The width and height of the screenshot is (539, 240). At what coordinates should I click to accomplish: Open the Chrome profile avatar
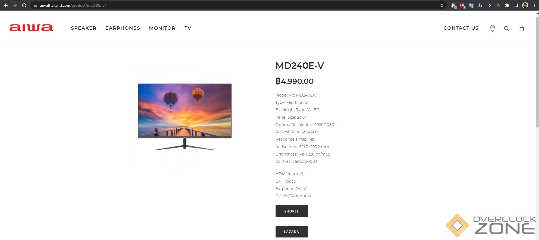(525, 5)
